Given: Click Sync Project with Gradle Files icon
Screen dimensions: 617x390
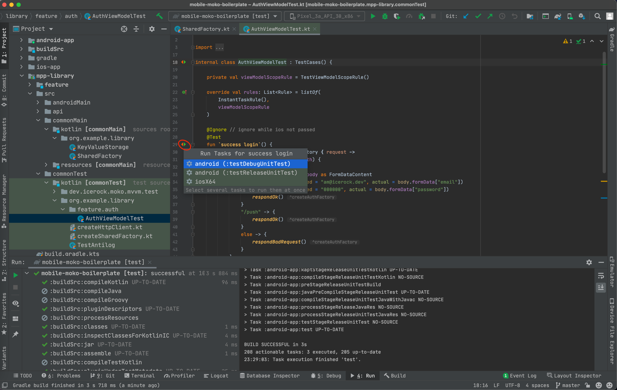Looking at the screenshot, I should (x=558, y=16).
